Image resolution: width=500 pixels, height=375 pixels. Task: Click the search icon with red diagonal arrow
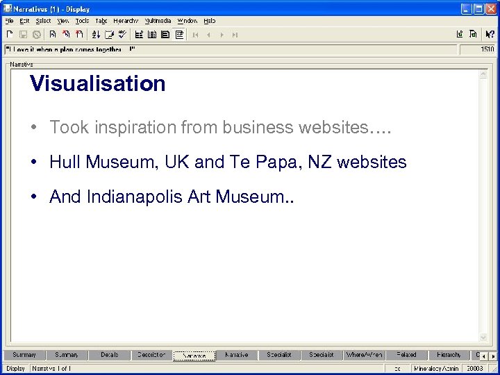pyautogui.click(x=66, y=35)
